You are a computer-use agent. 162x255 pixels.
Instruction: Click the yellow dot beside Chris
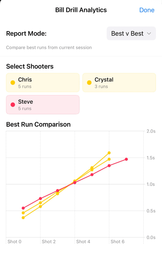click(x=13, y=83)
